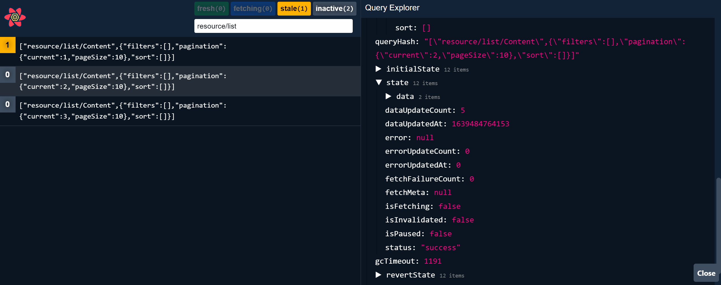The image size is (721, 285).
Task: Click the fetchMeta null value
Action: [x=443, y=192]
